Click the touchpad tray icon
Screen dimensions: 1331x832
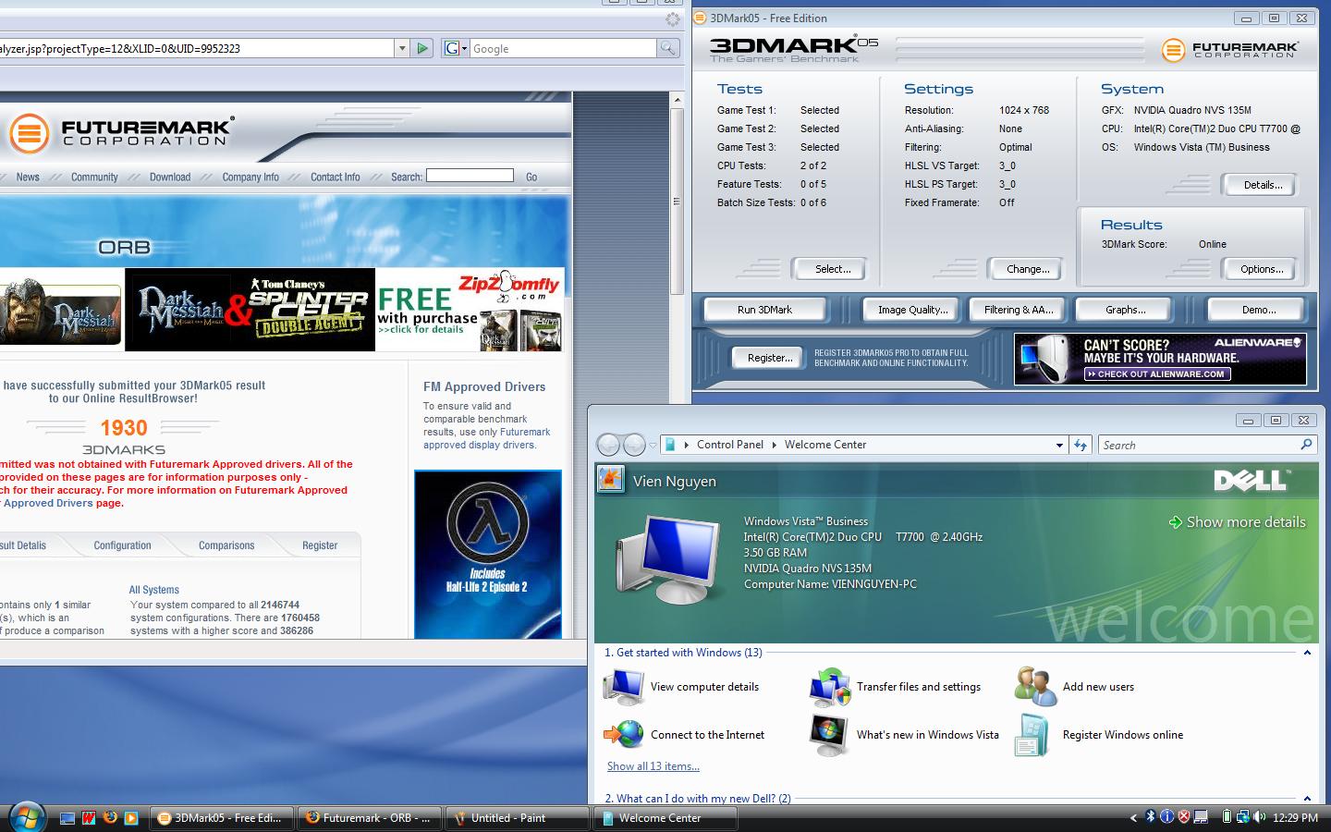point(1201,817)
